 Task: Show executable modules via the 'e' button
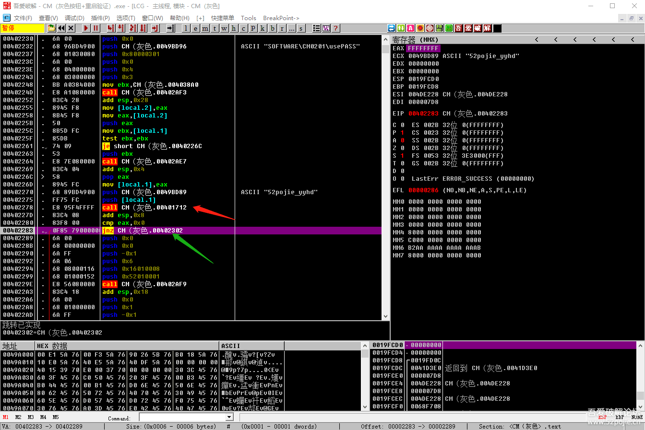point(196,28)
